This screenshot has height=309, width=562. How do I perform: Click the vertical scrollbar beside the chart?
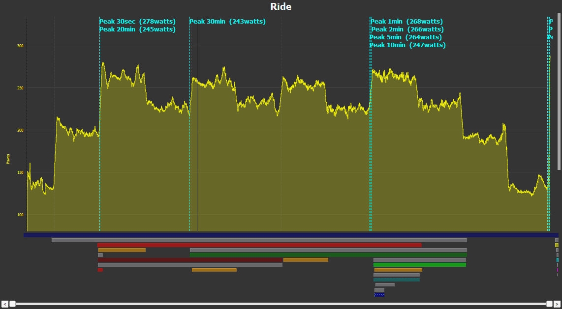point(559,93)
